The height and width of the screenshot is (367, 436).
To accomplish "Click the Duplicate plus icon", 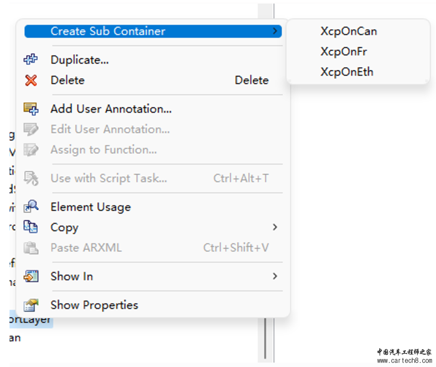I will pos(31,59).
